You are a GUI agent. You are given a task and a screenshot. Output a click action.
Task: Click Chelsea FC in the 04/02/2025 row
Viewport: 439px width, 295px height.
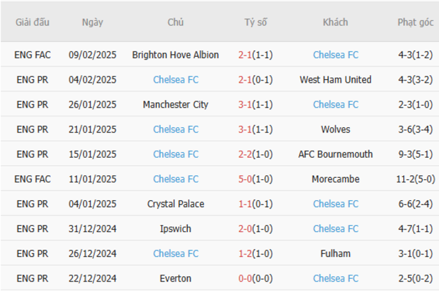coord(176,80)
